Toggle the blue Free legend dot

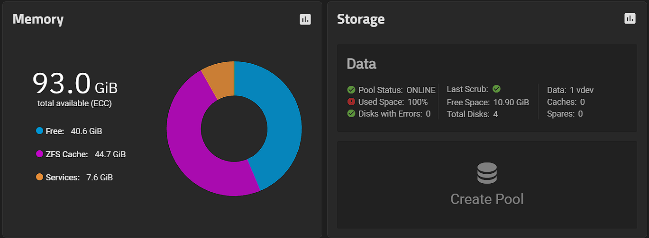[x=40, y=131]
